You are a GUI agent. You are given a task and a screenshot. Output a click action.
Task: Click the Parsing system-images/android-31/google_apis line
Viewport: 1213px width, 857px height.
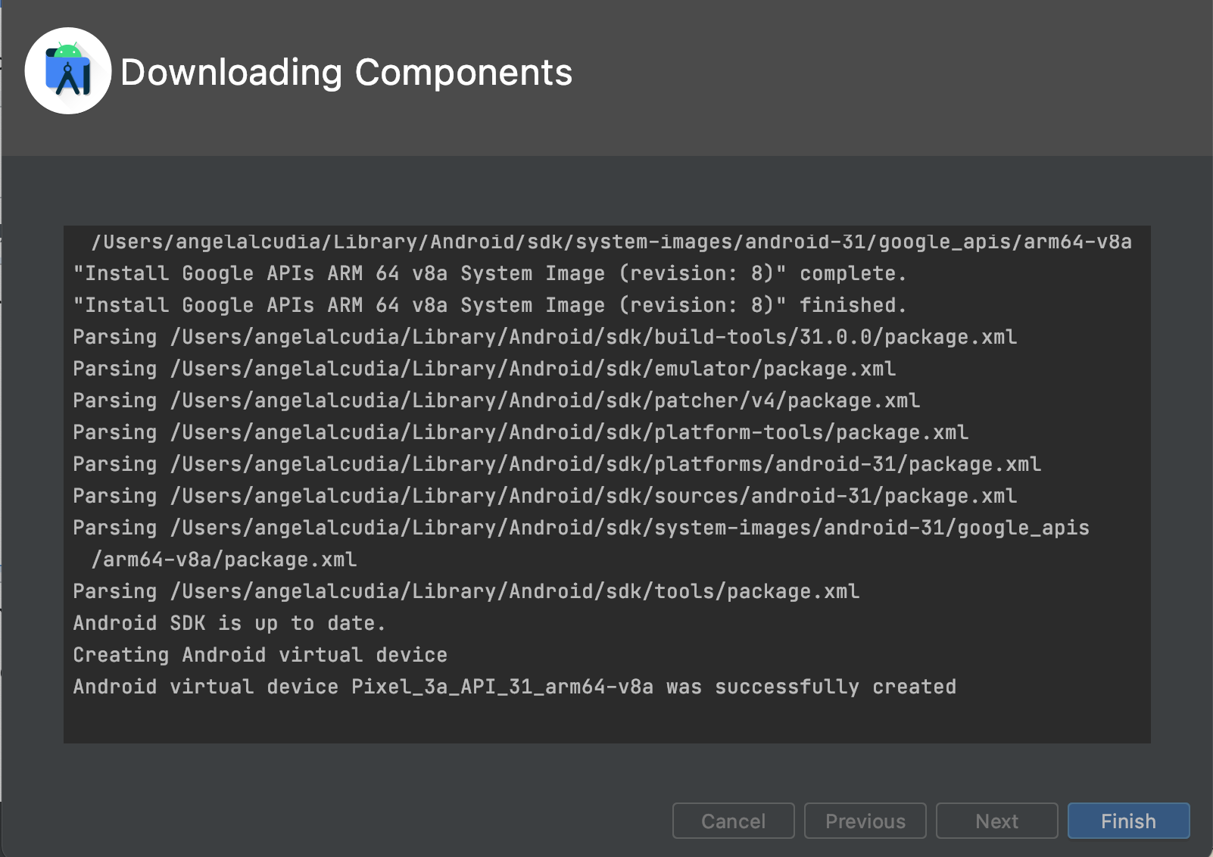click(x=581, y=528)
